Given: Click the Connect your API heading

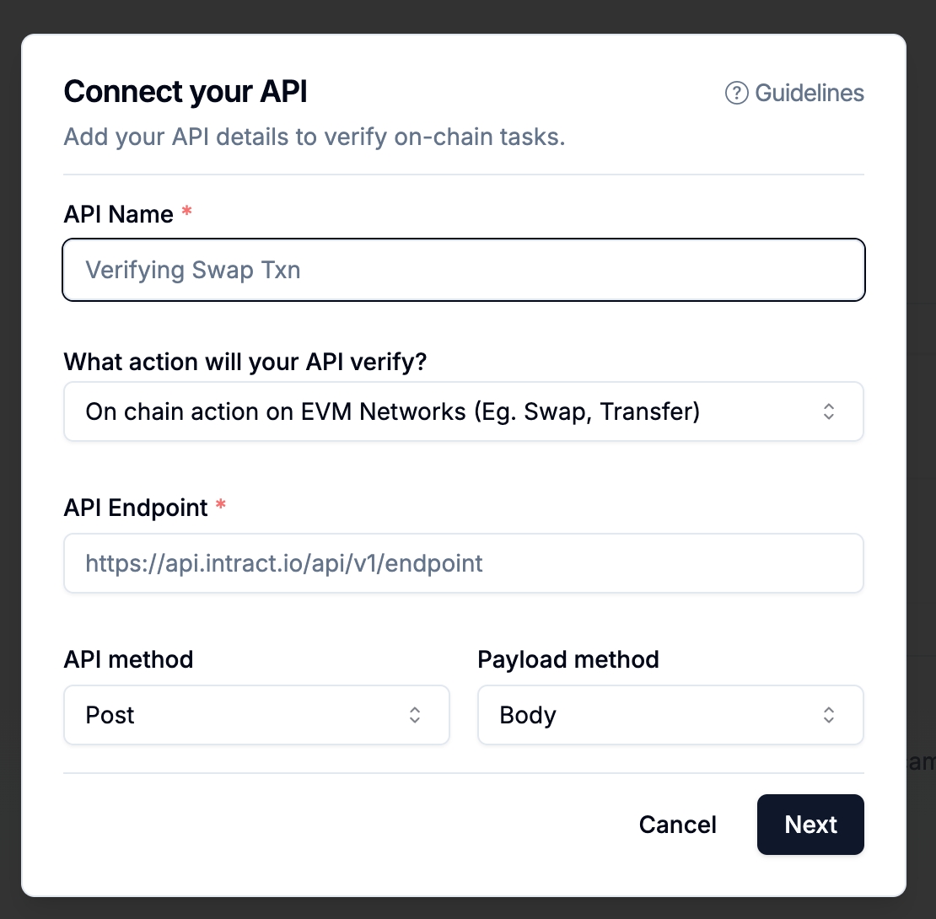Looking at the screenshot, I should (x=186, y=91).
